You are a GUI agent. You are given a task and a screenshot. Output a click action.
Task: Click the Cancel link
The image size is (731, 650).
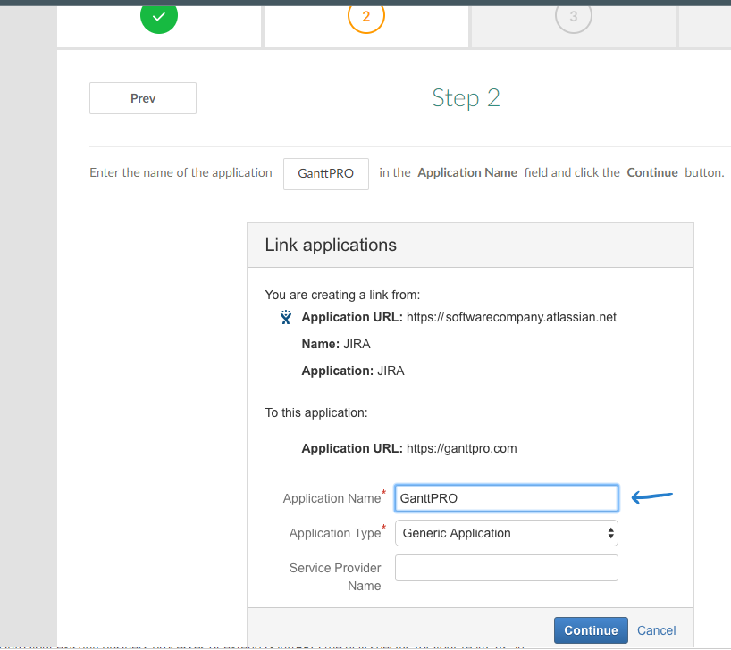click(657, 630)
